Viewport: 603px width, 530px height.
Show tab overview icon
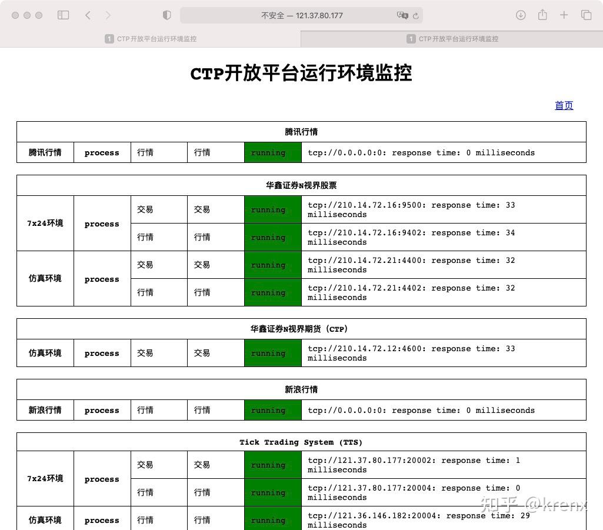[586, 15]
